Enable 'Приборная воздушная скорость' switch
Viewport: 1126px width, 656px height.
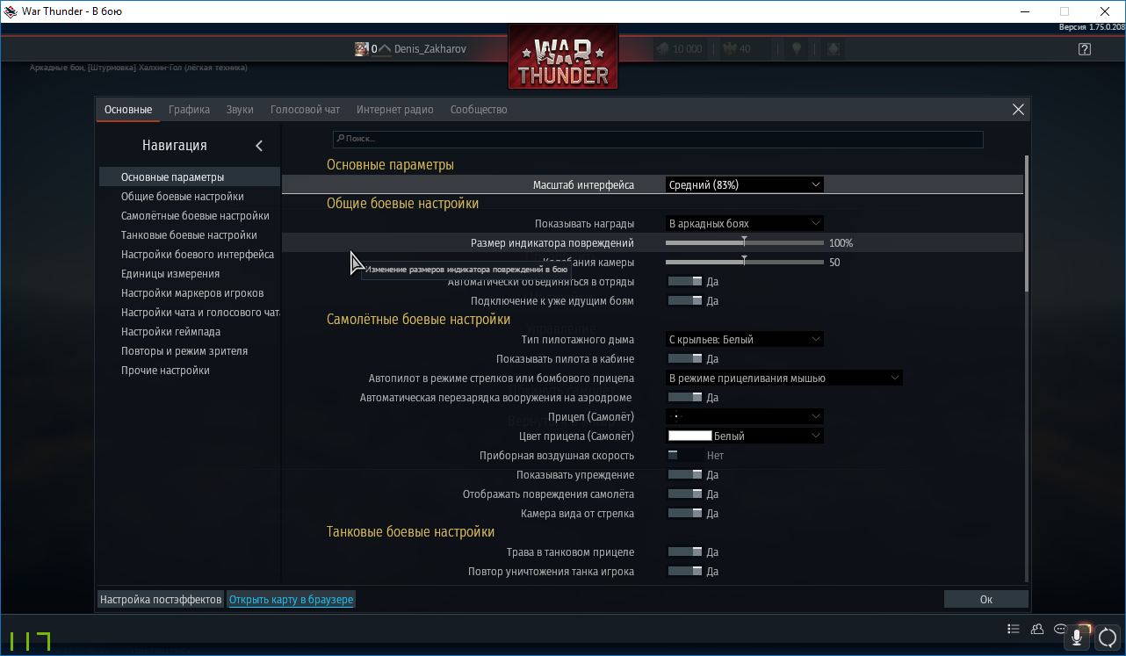685,456
